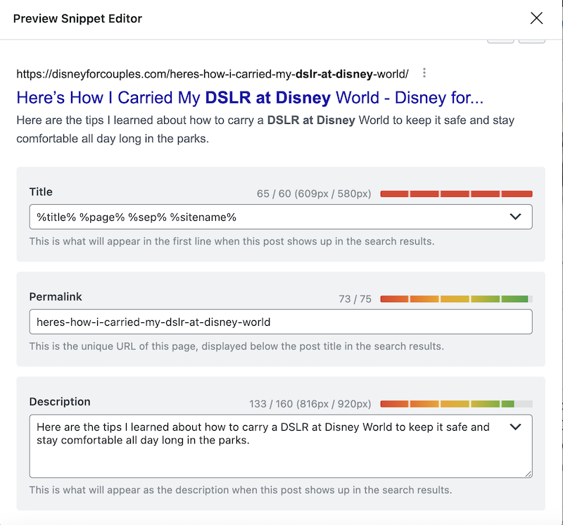
Task: Click inside the Title input field
Action: pos(267,217)
